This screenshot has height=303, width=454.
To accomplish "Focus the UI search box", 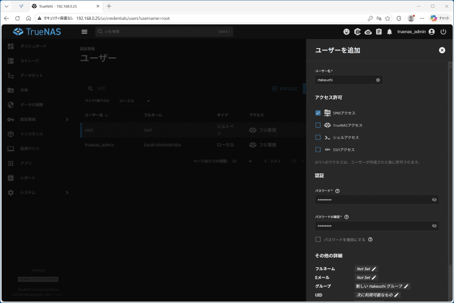I will pos(164,32).
